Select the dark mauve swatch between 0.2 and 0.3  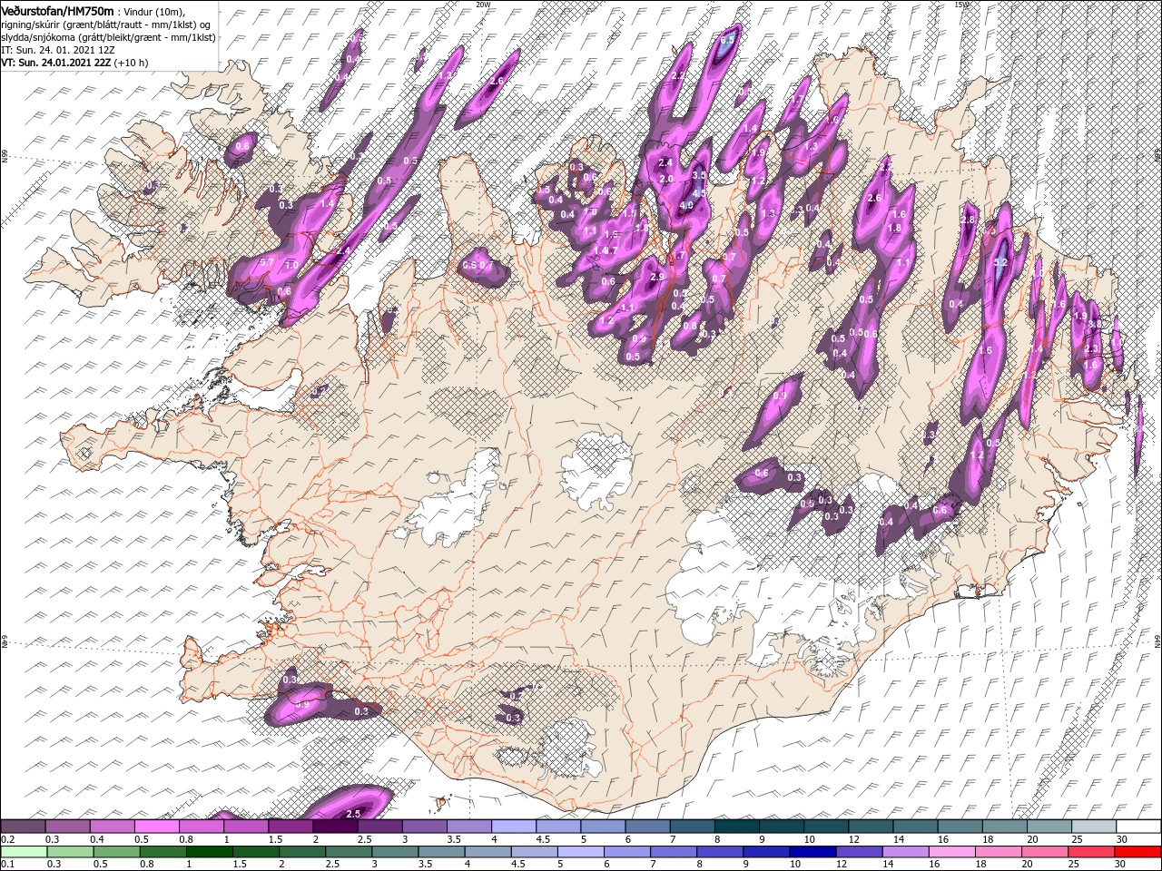[23, 827]
